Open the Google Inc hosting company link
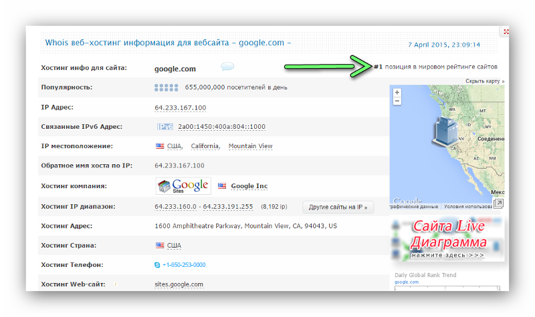This screenshot has height=317, width=535. click(x=249, y=186)
